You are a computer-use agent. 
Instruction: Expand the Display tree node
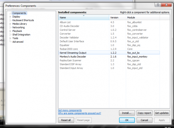10,17
